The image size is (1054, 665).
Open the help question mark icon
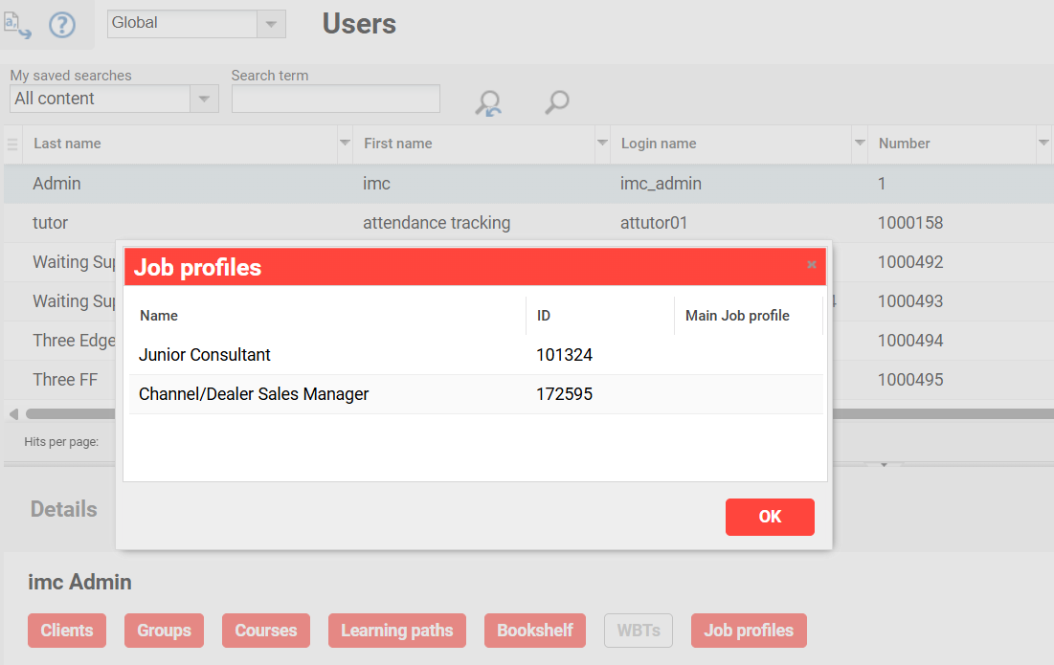point(62,26)
